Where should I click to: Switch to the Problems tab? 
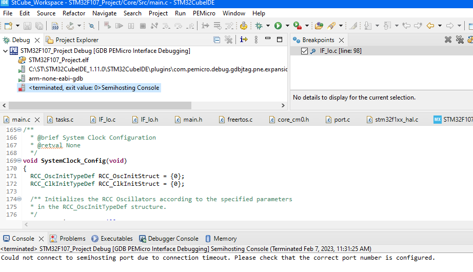(x=68, y=239)
